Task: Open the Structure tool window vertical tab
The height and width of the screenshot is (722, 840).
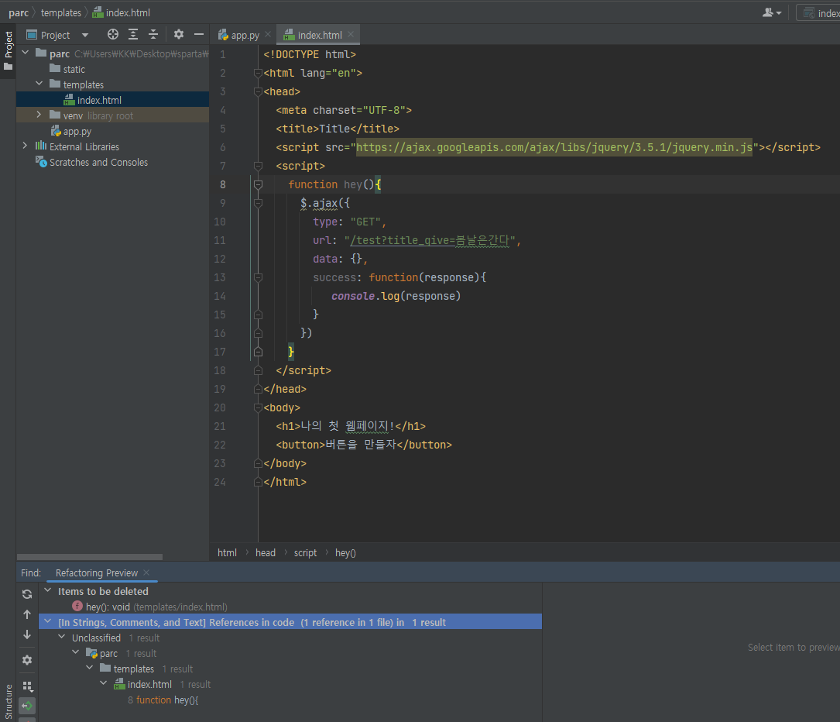Action: pyautogui.click(x=8, y=701)
